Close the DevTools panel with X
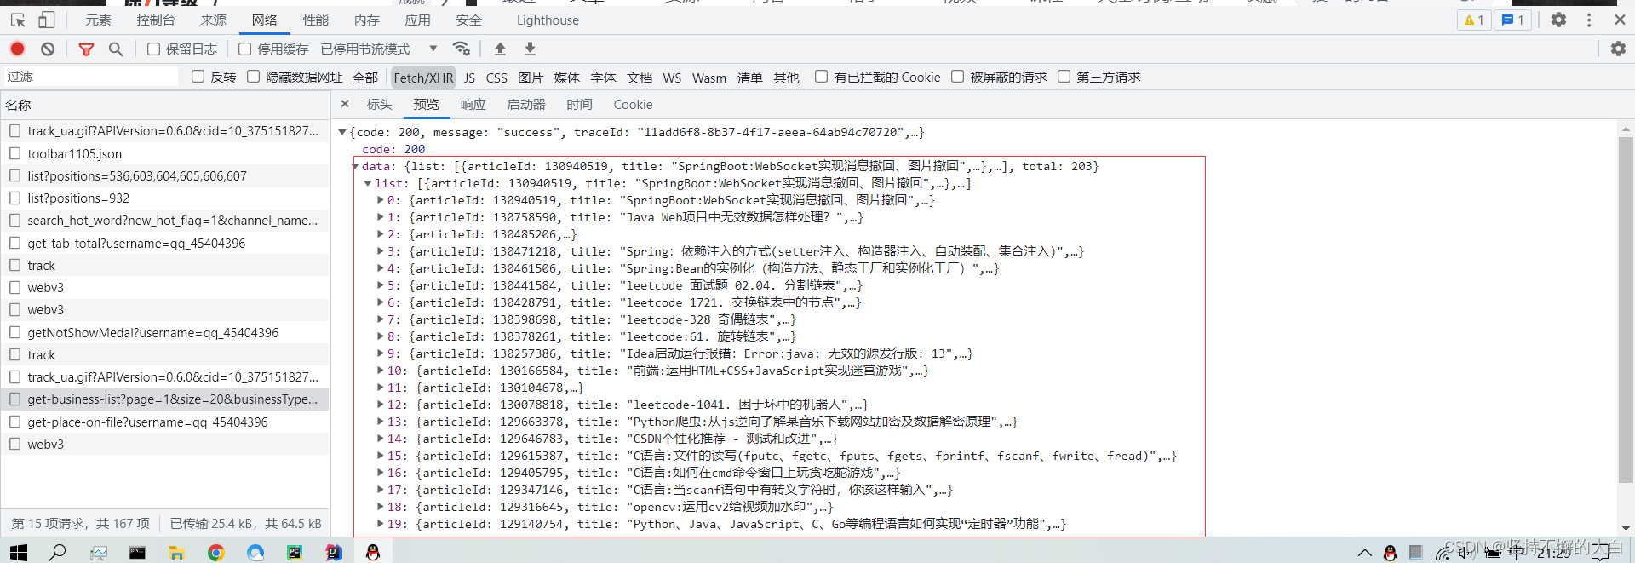 tap(1620, 20)
